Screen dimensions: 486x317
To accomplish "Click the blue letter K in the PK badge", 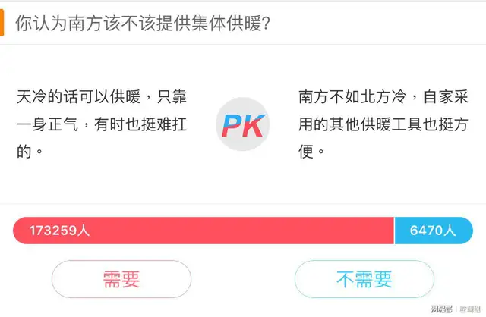I will coord(252,124).
